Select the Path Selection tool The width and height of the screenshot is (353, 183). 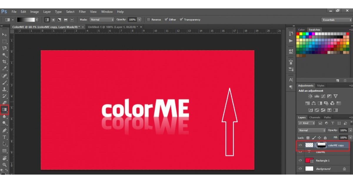(4, 144)
